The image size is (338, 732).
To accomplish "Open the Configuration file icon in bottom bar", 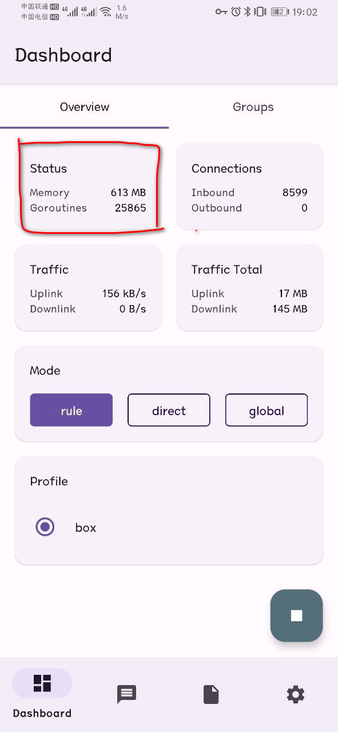I will (x=210, y=694).
